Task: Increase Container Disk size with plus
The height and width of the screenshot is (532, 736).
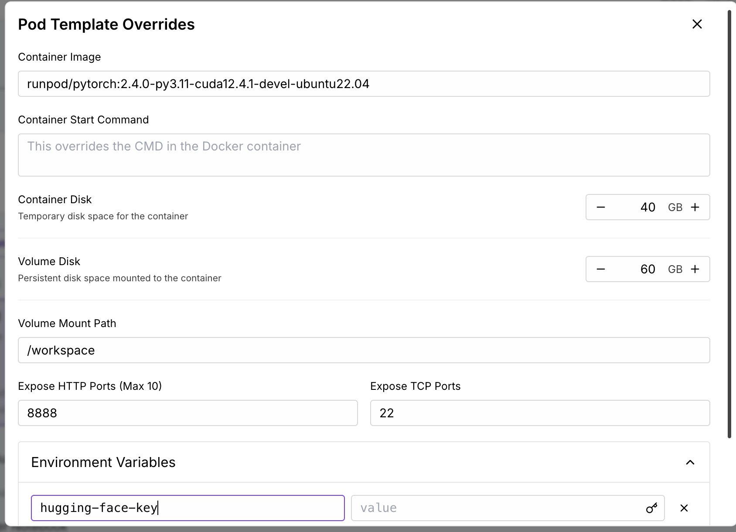Action: [695, 207]
